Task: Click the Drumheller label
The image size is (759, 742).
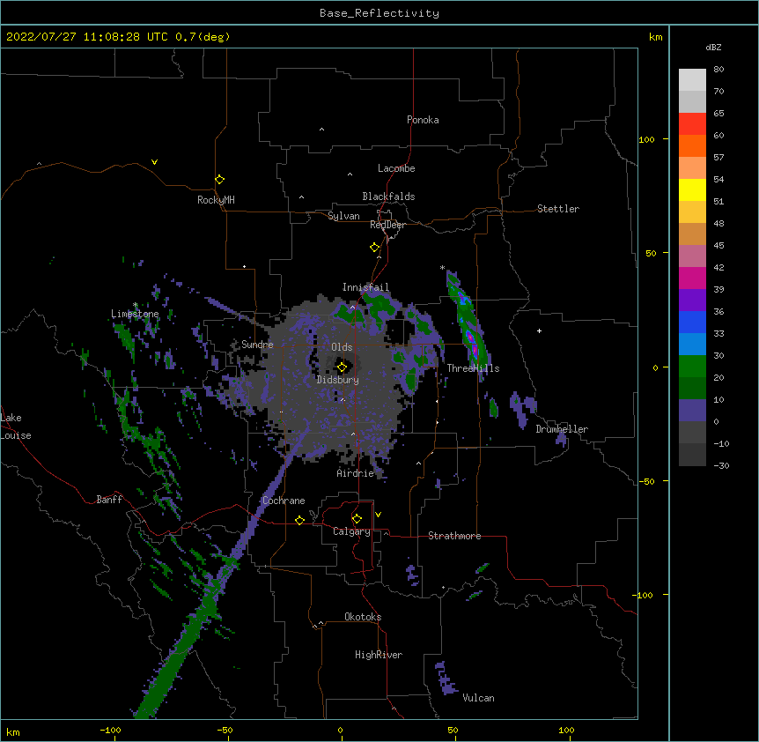Action: 562,429
